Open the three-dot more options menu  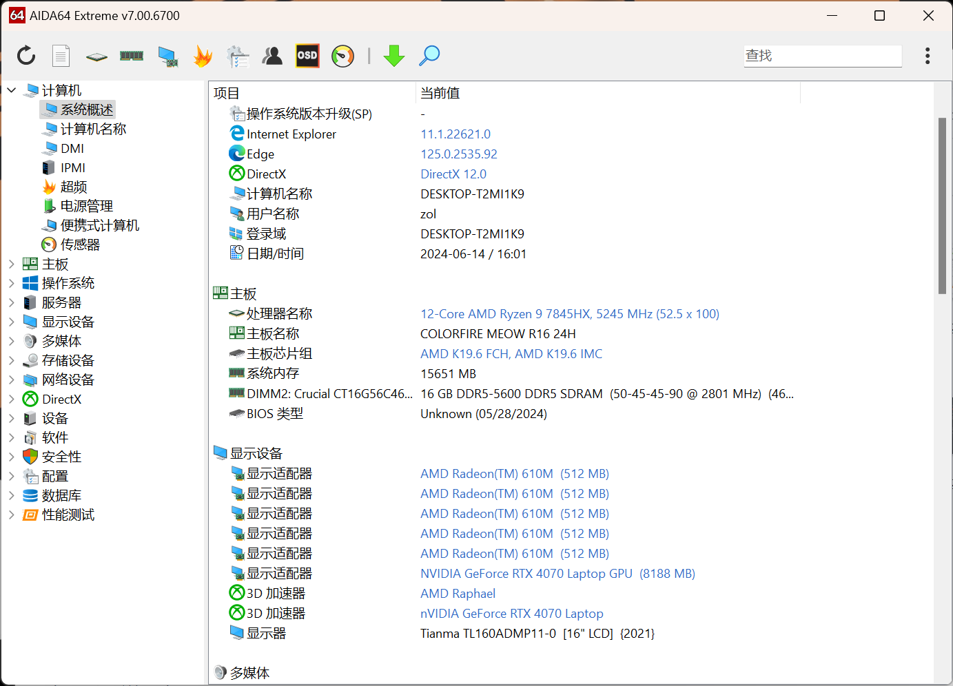tap(928, 56)
